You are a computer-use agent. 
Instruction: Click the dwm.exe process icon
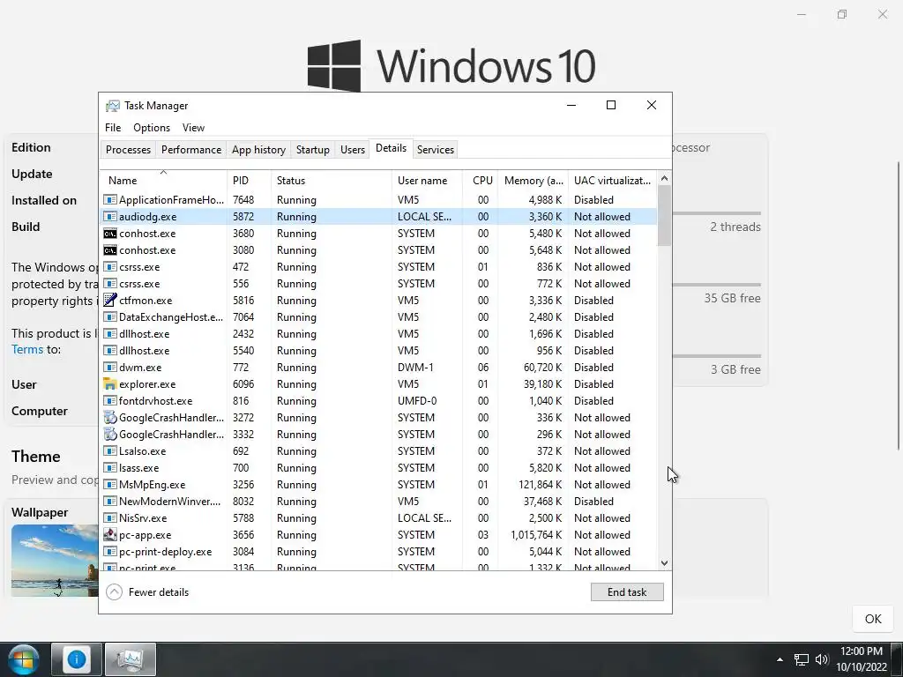(x=109, y=368)
